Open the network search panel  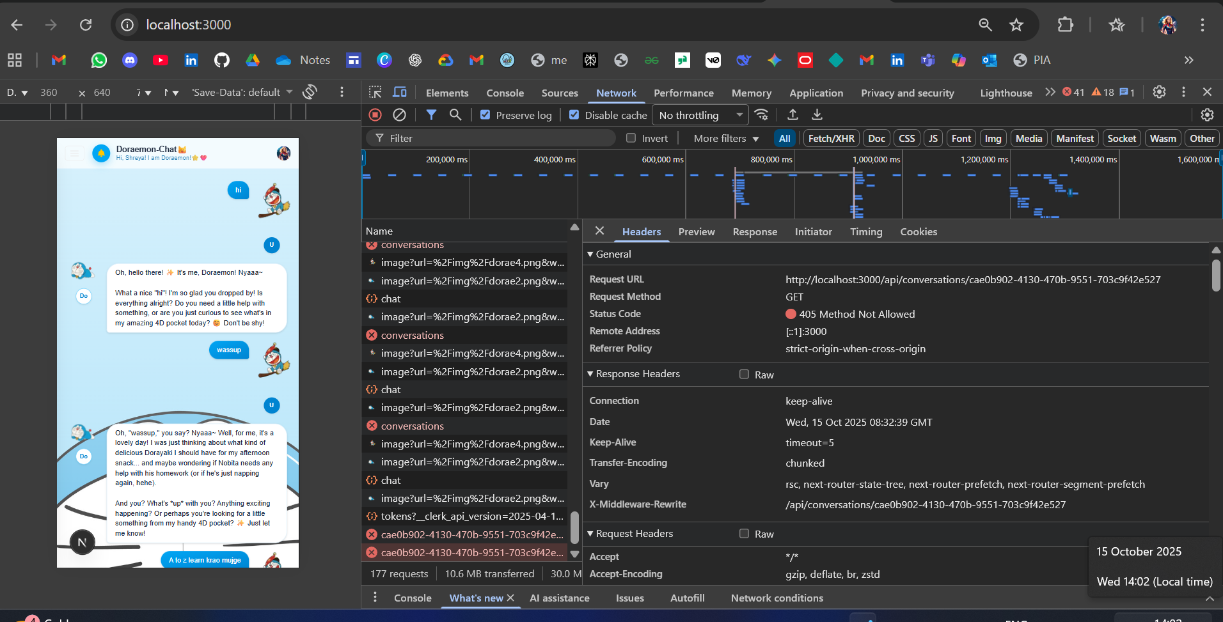pos(455,115)
